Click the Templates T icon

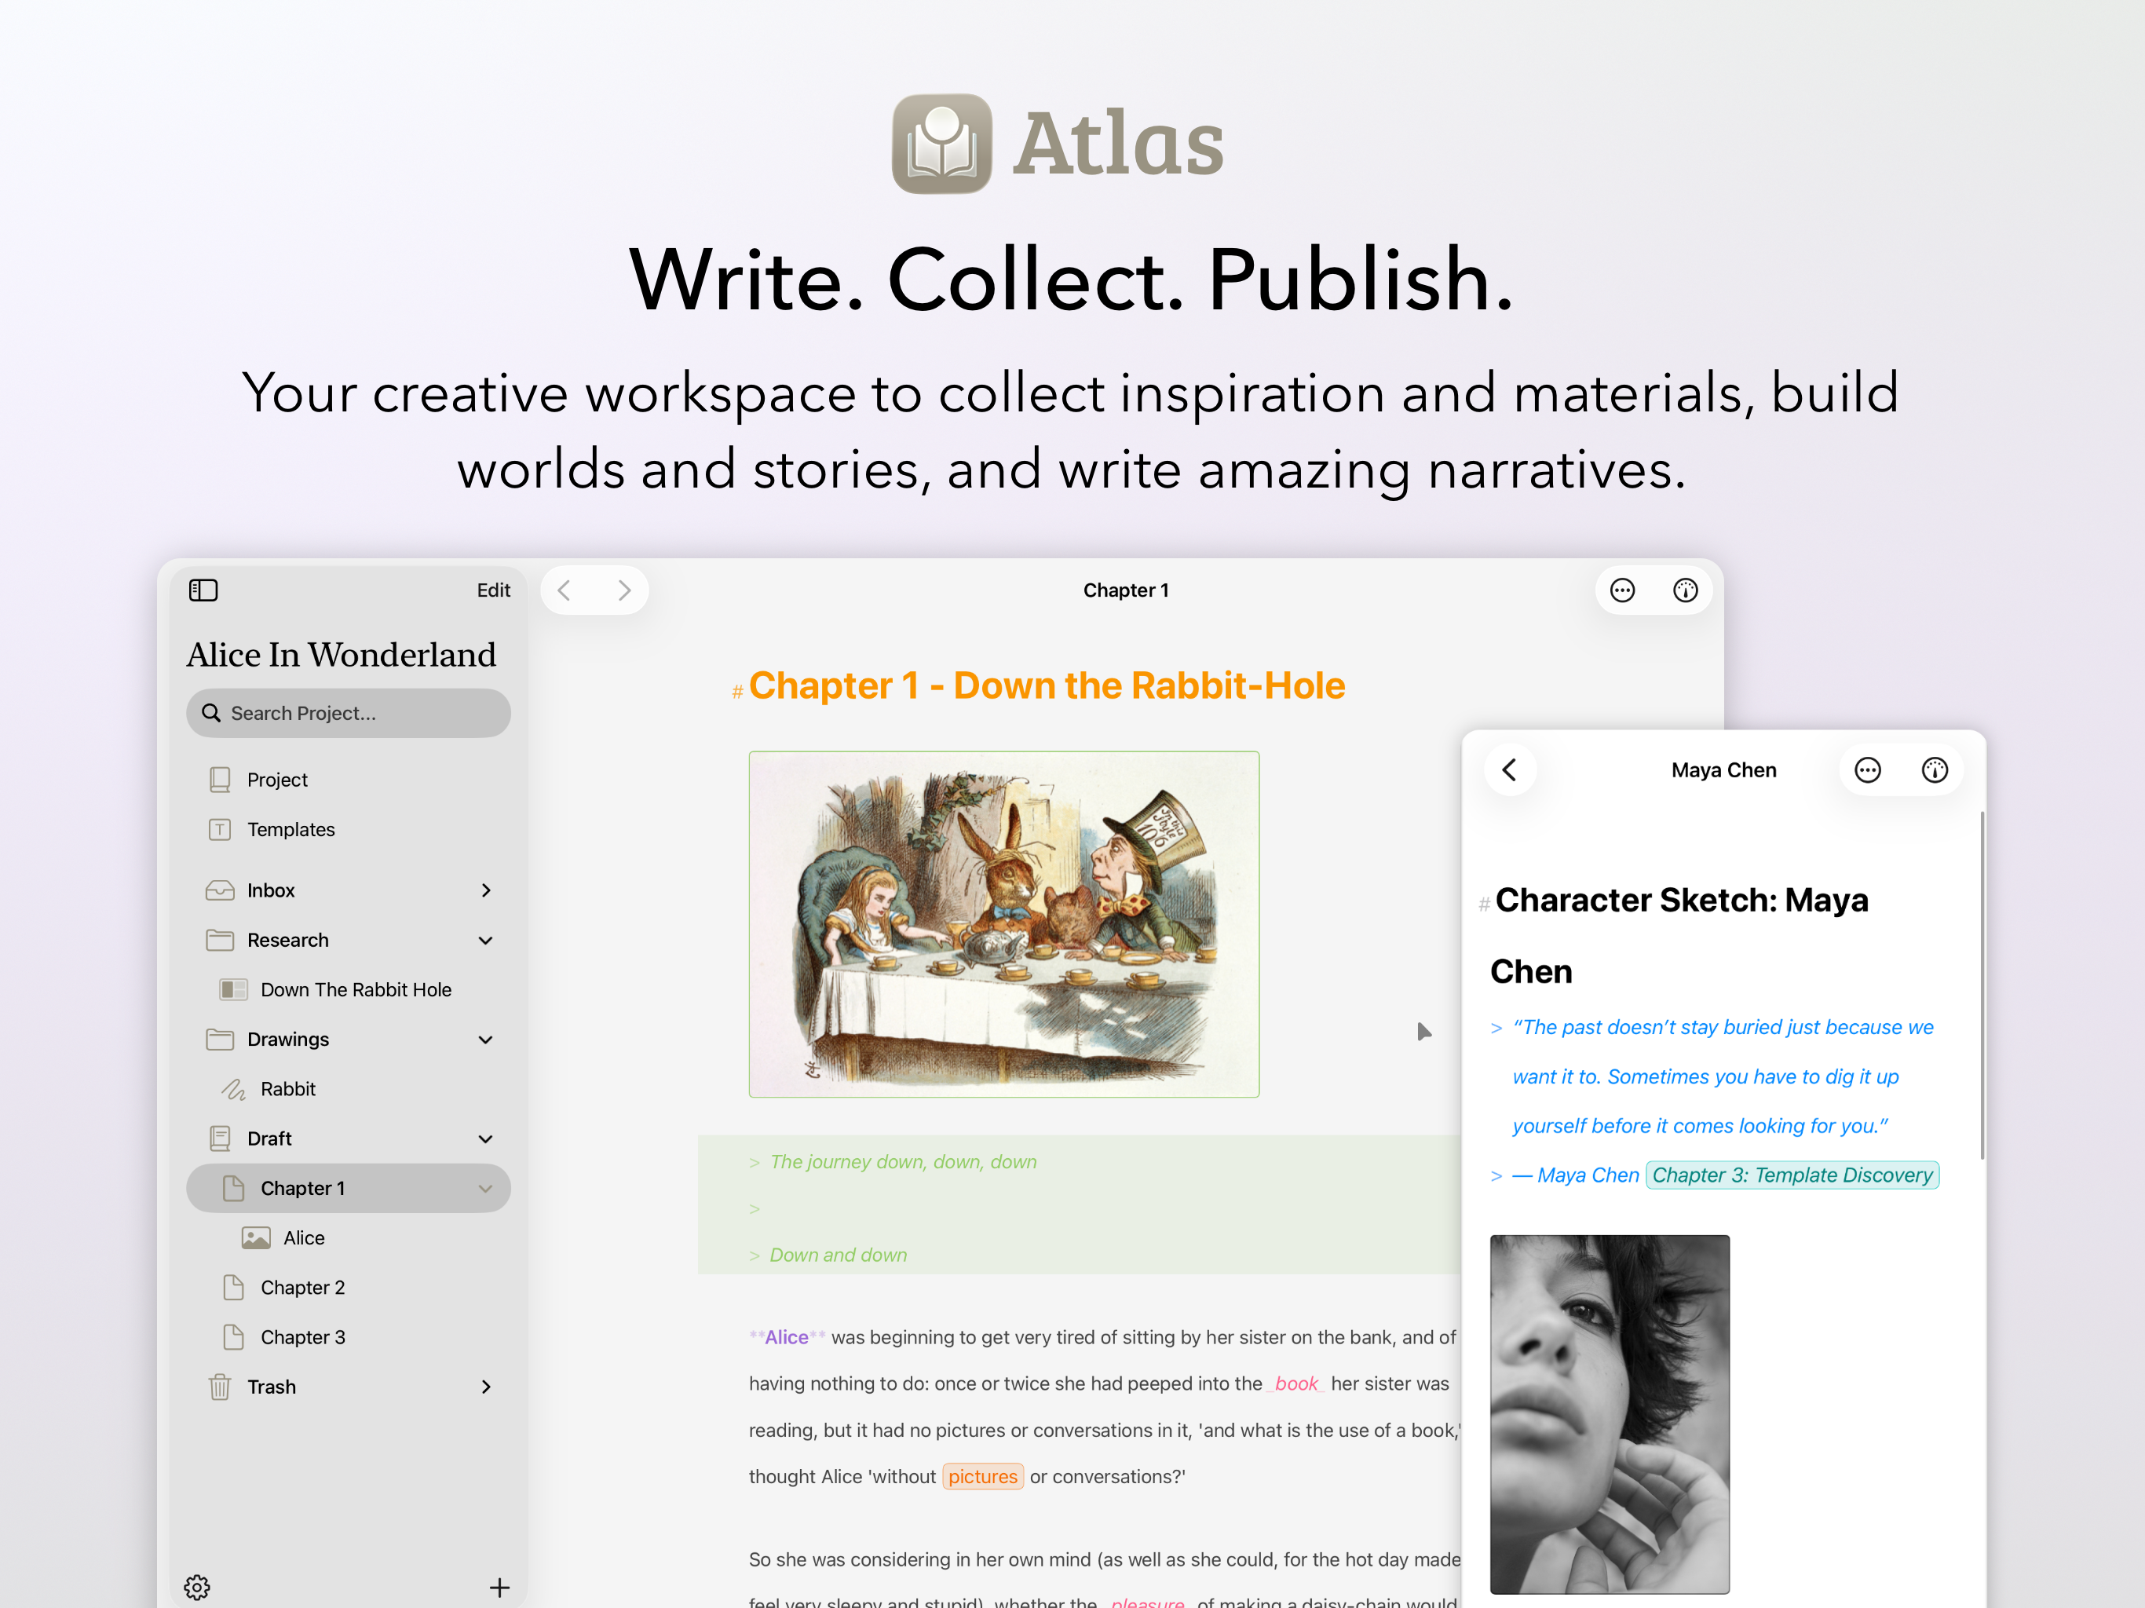click(x=220, y=829)
